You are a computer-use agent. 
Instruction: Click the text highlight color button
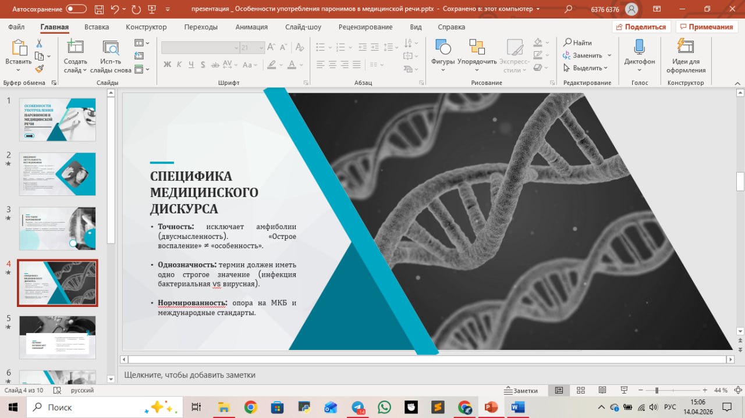tap(272, 64)
